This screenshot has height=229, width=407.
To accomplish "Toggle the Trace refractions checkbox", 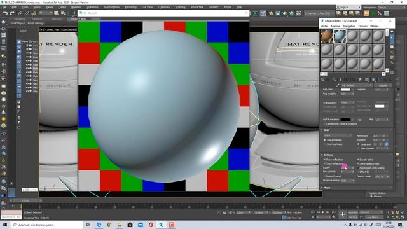I will coord(324,164).
